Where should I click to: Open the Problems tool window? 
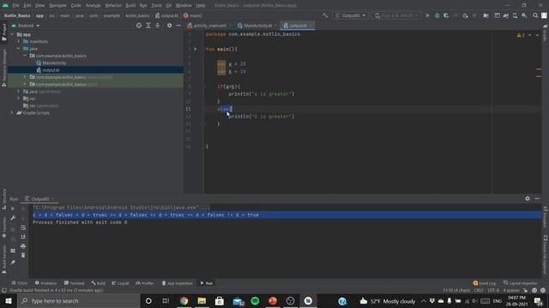[45, 283]
